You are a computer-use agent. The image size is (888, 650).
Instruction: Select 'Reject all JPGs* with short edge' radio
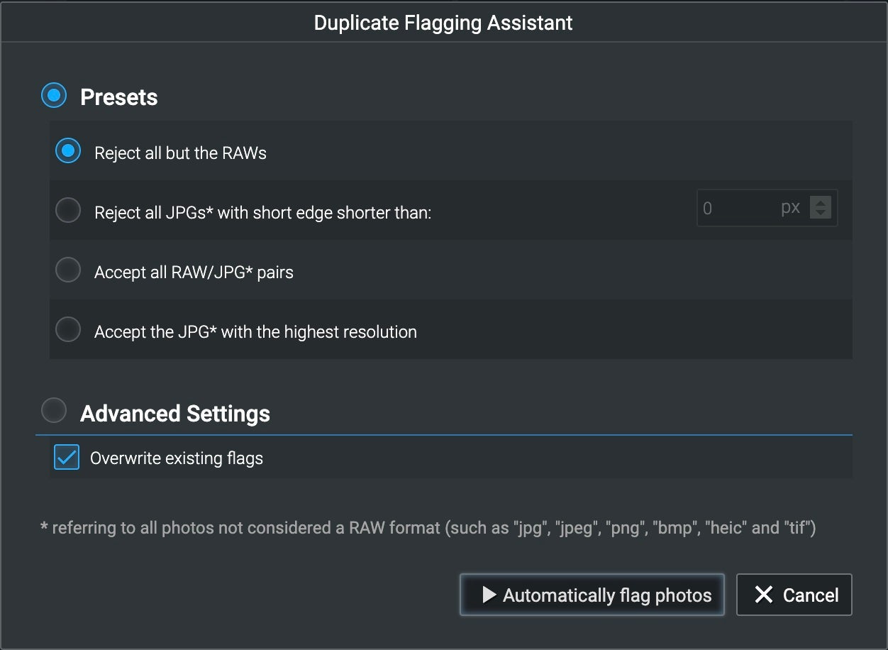68,211
